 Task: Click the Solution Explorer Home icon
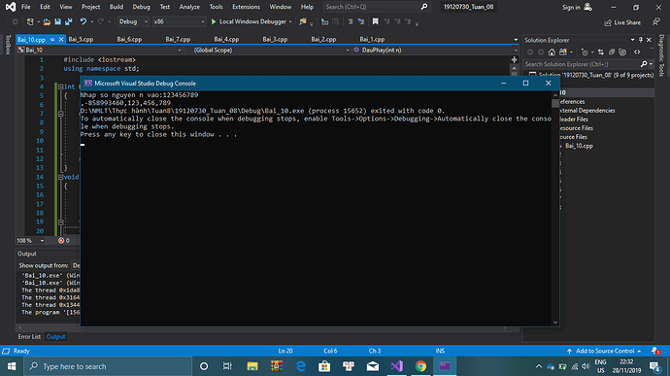click(x=552, y=52)
